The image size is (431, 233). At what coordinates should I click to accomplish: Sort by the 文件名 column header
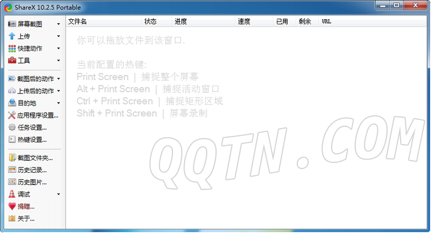(x=104, y=22)
